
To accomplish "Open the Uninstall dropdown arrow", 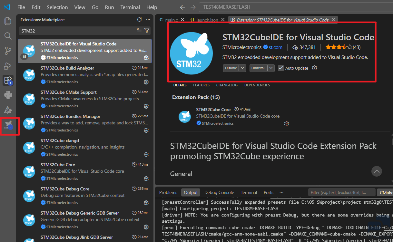I will click(x=271, y=68).
